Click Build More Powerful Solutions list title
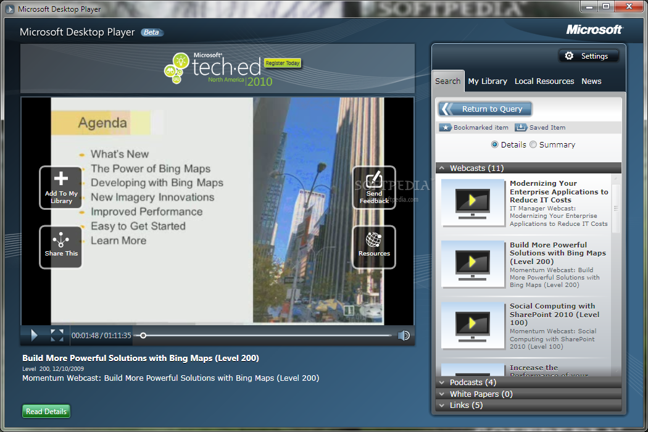 [557, 253]
